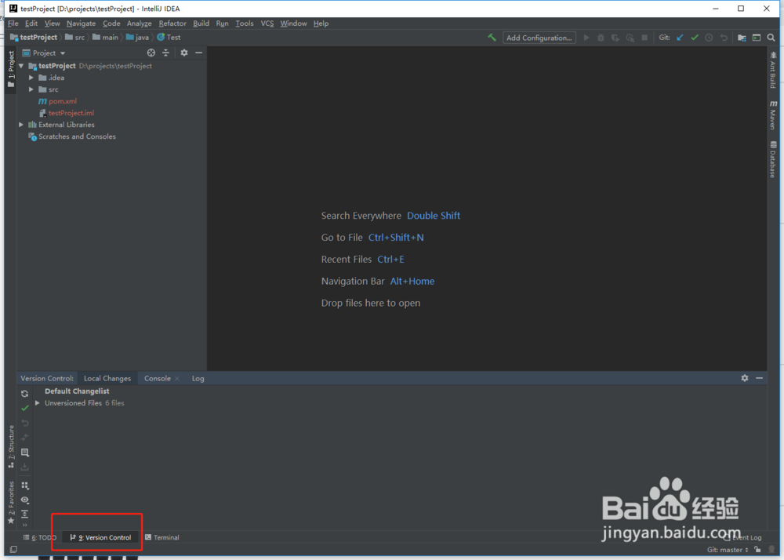Switch to Log tab
This screenshot has width=784, height=560.
[x=198, y=379]
